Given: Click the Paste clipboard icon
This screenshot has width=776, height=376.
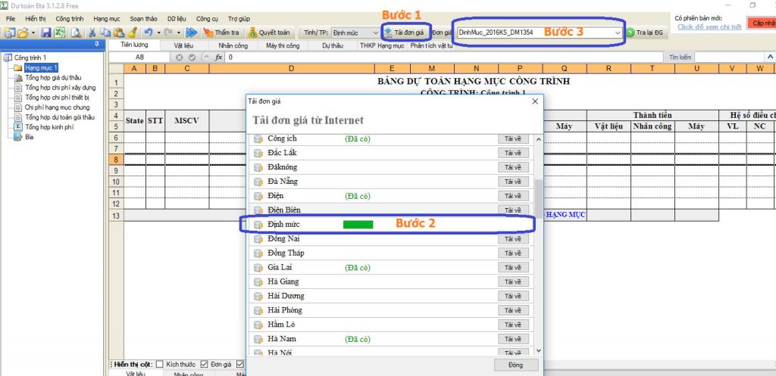Looking at the screenshot, I should (x=118, y=33).
